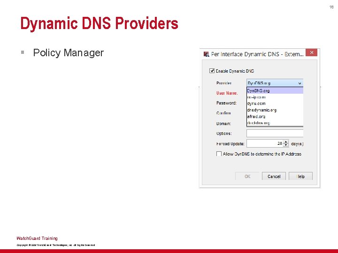Screen dimensions: 338x253
Task: Increase Forced Update days with up arrow
Action: coord(286,142)
